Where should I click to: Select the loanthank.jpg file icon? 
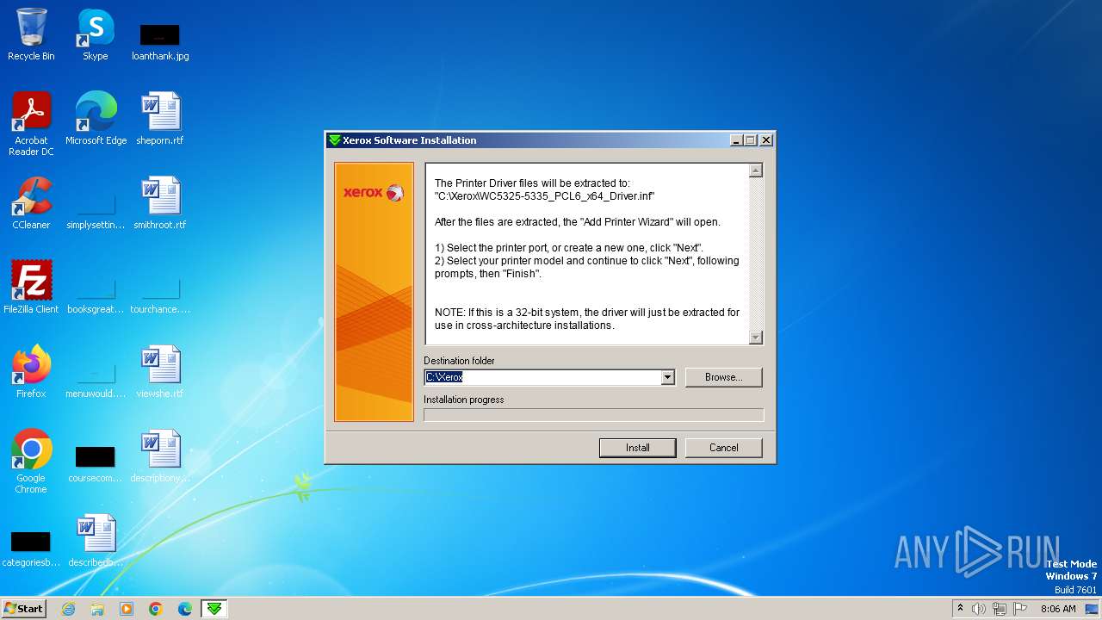point(160,41)
